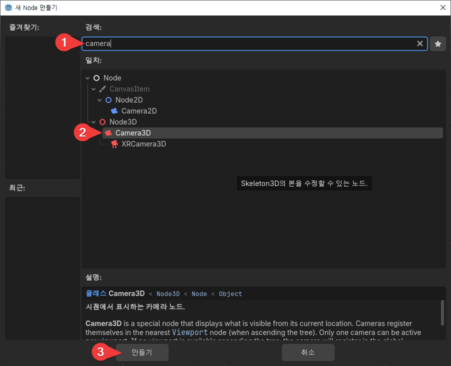Focus the camera search input field
Image resolution: width=451 pixels, height=366 pixels.
[x=250, y=44]
